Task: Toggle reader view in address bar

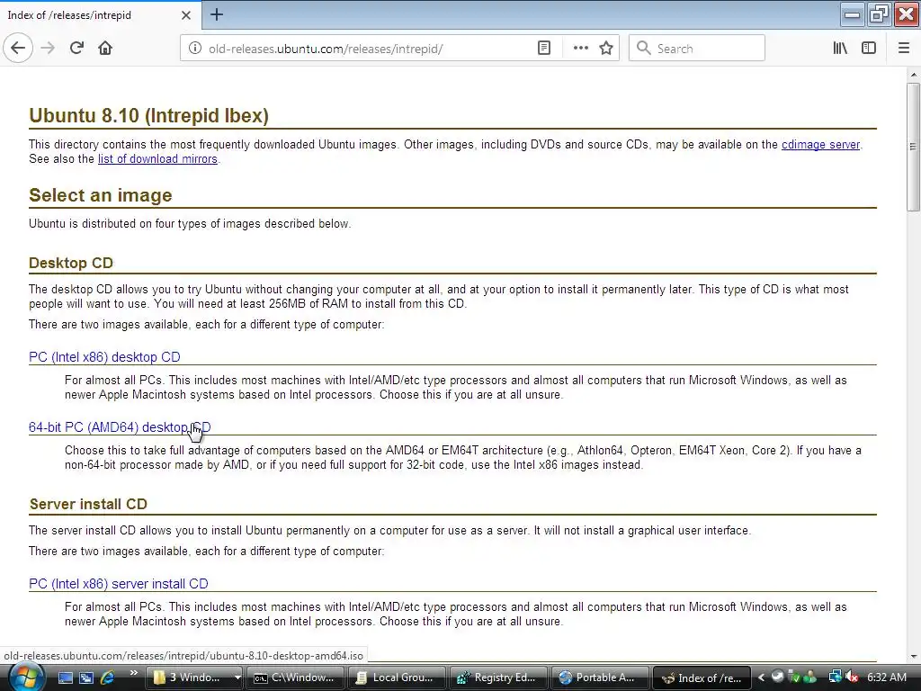Action: [x=544, y=49]
